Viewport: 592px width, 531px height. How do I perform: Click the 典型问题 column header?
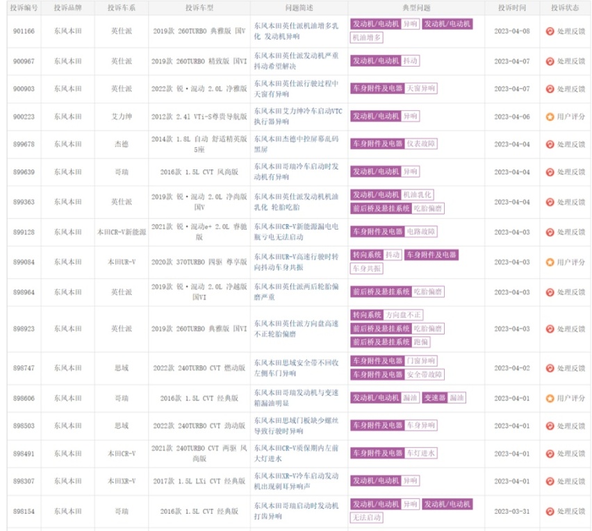(416, 8)
